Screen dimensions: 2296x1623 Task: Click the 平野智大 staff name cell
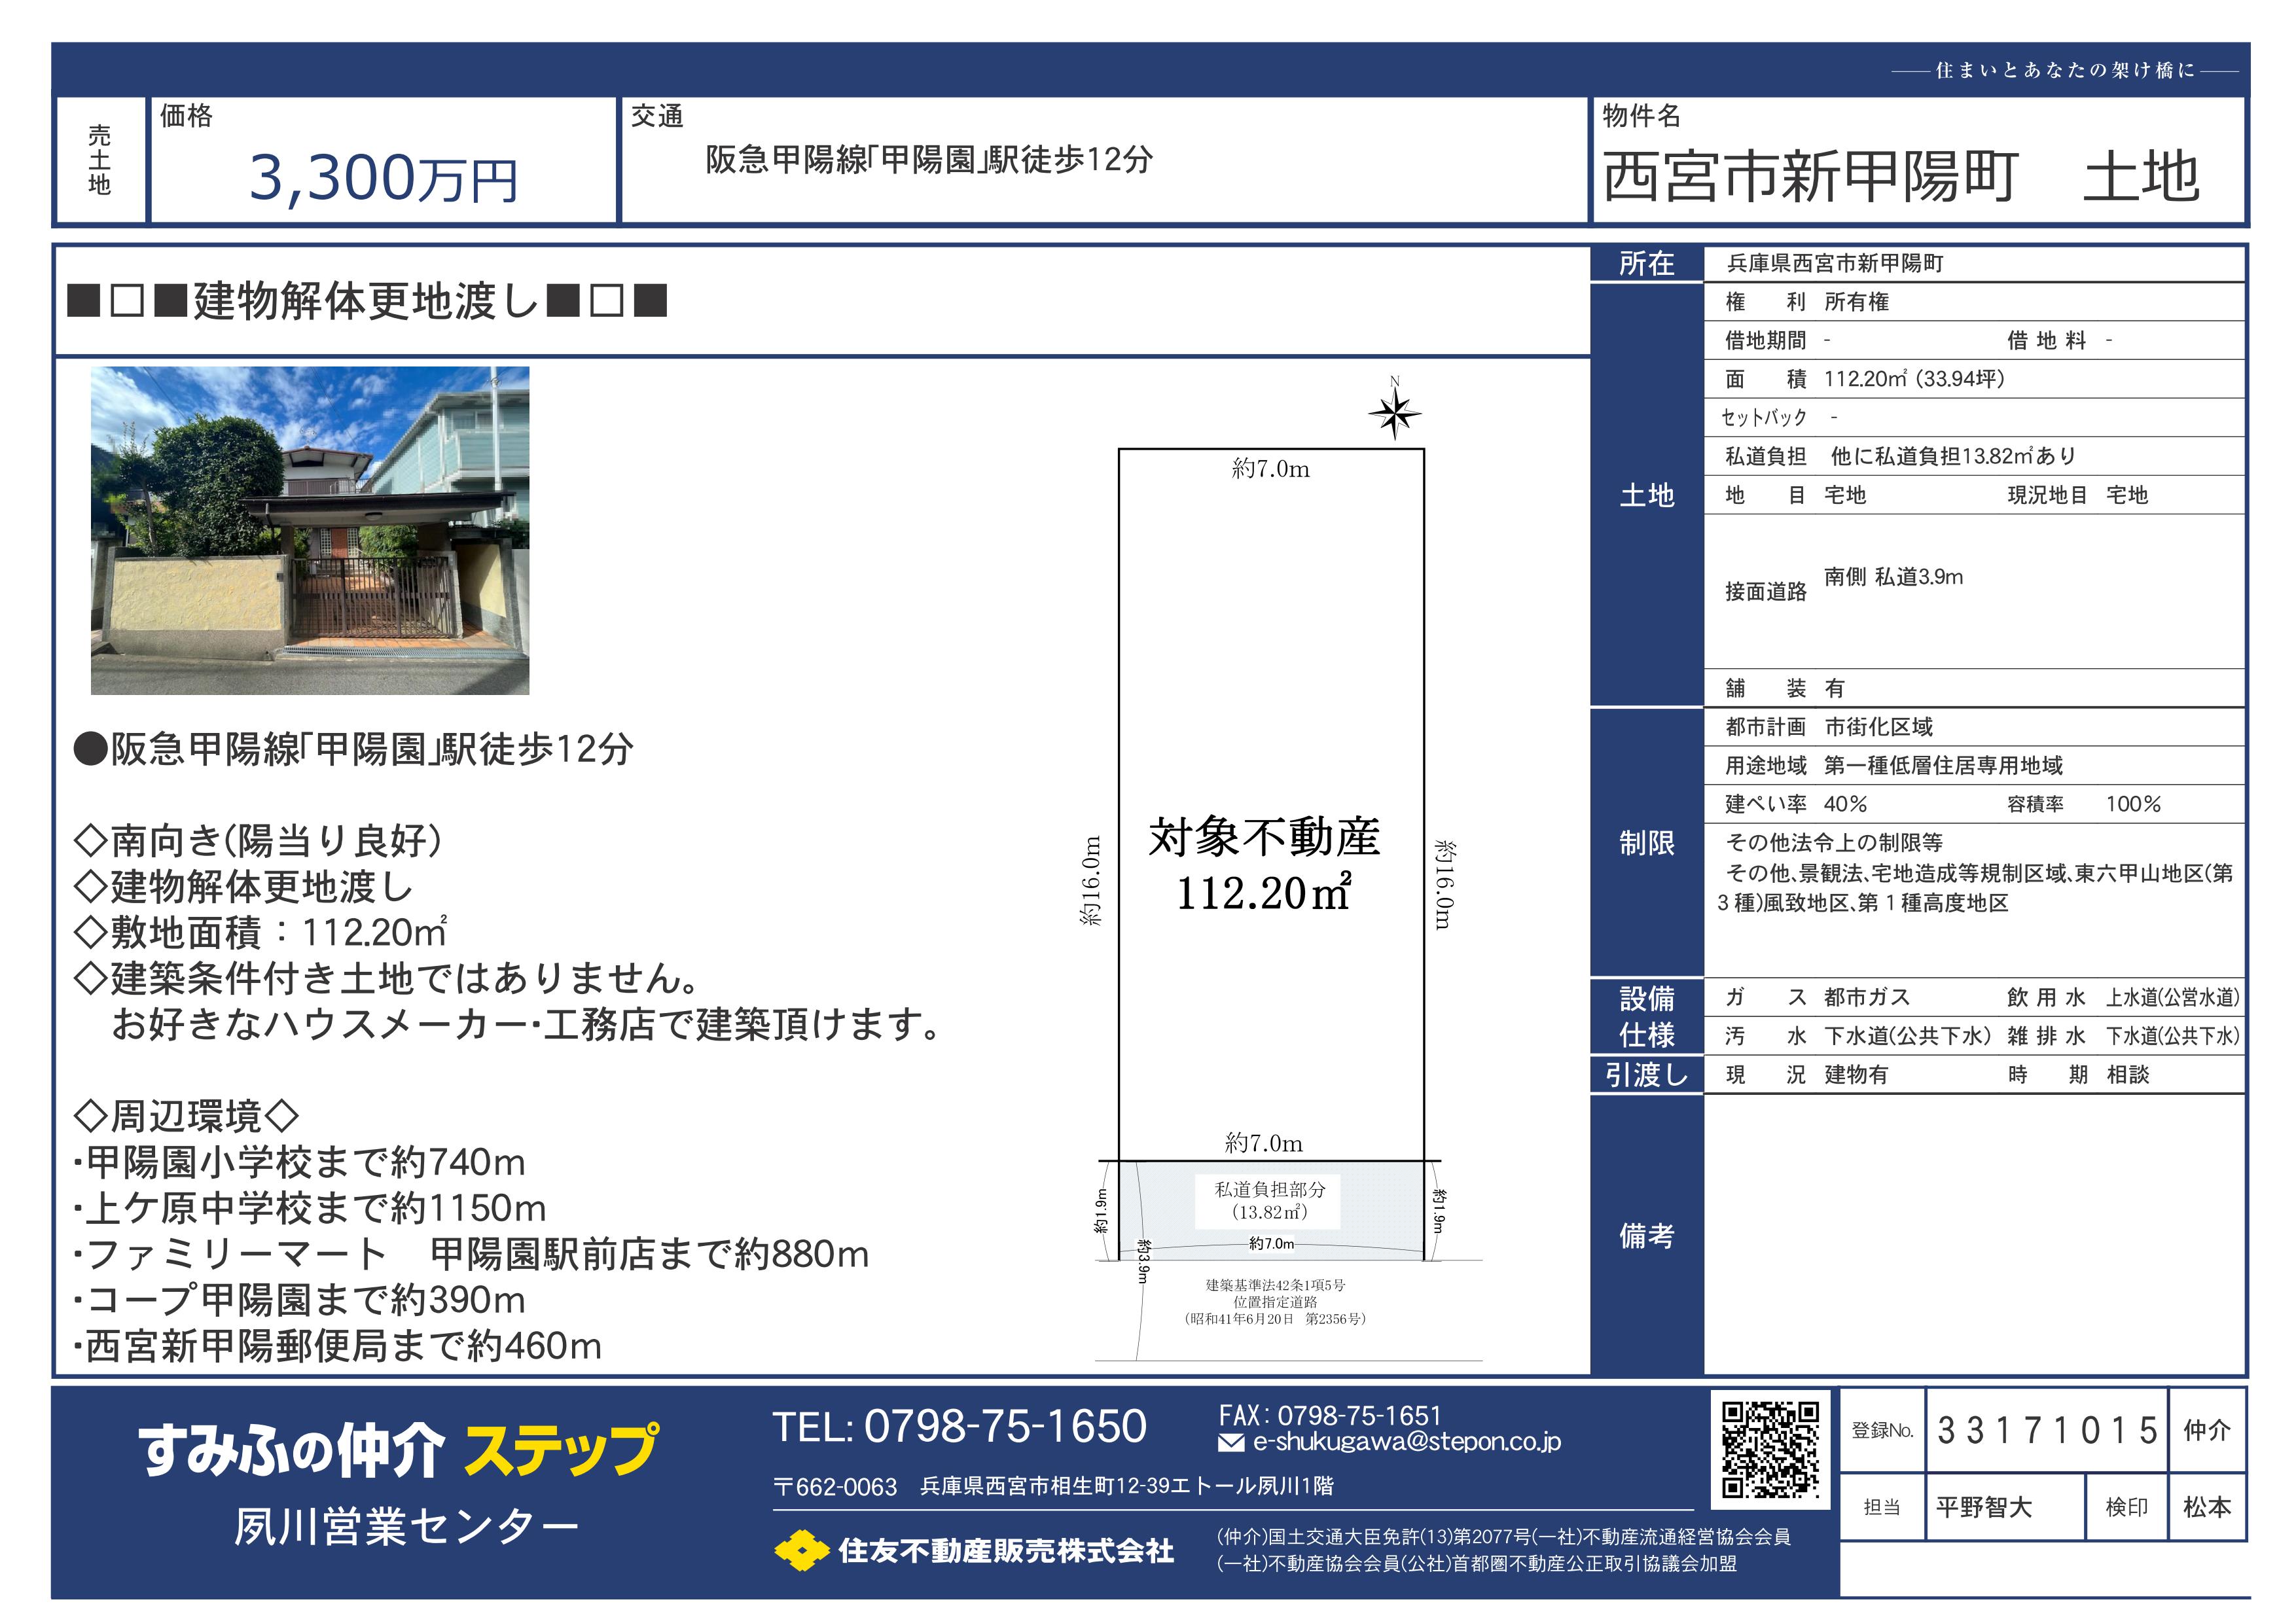tap(1984, 1507)
